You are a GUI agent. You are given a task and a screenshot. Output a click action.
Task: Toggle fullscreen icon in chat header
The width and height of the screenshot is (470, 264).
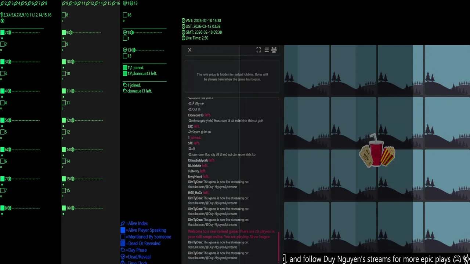[258, 50]
